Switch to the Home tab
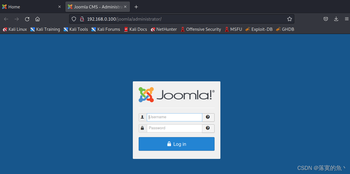Viewport: 350px width, 174px height. coord(32,7)
